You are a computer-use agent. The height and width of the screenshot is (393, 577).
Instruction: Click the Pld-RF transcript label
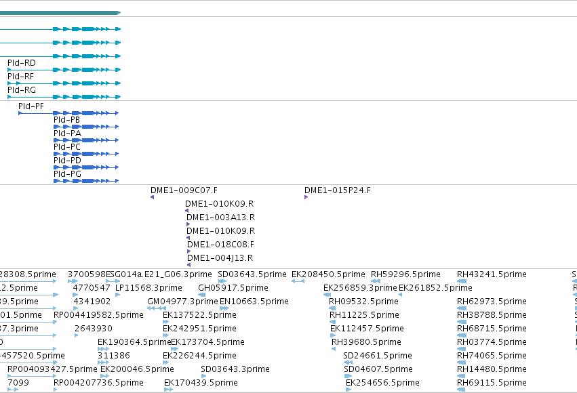click(x=20, y=77)
